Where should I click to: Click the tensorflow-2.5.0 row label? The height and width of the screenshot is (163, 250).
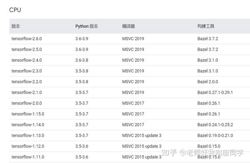click(27, 50)
